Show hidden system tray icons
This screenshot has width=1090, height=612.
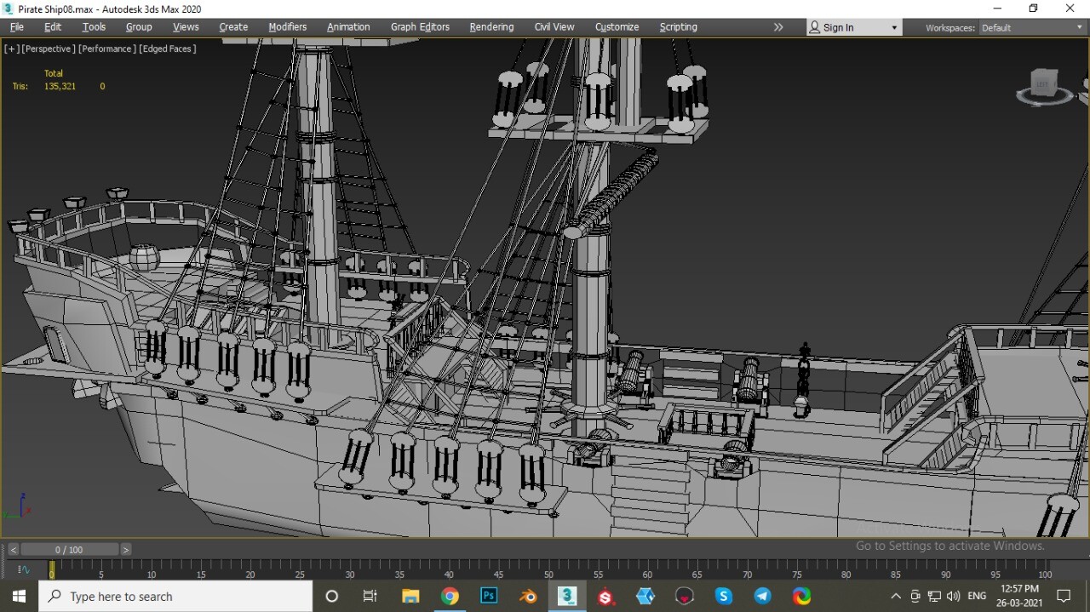895,597
